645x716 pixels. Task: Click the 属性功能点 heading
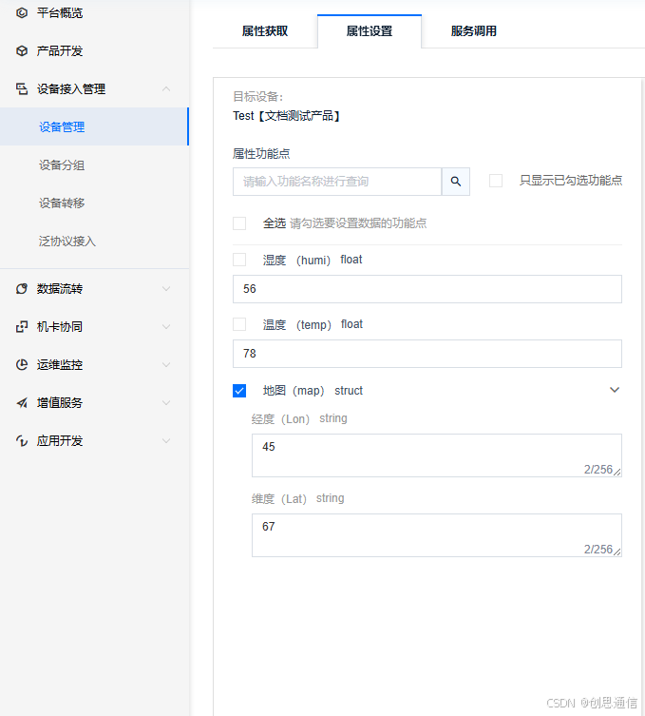click(261, 153)
